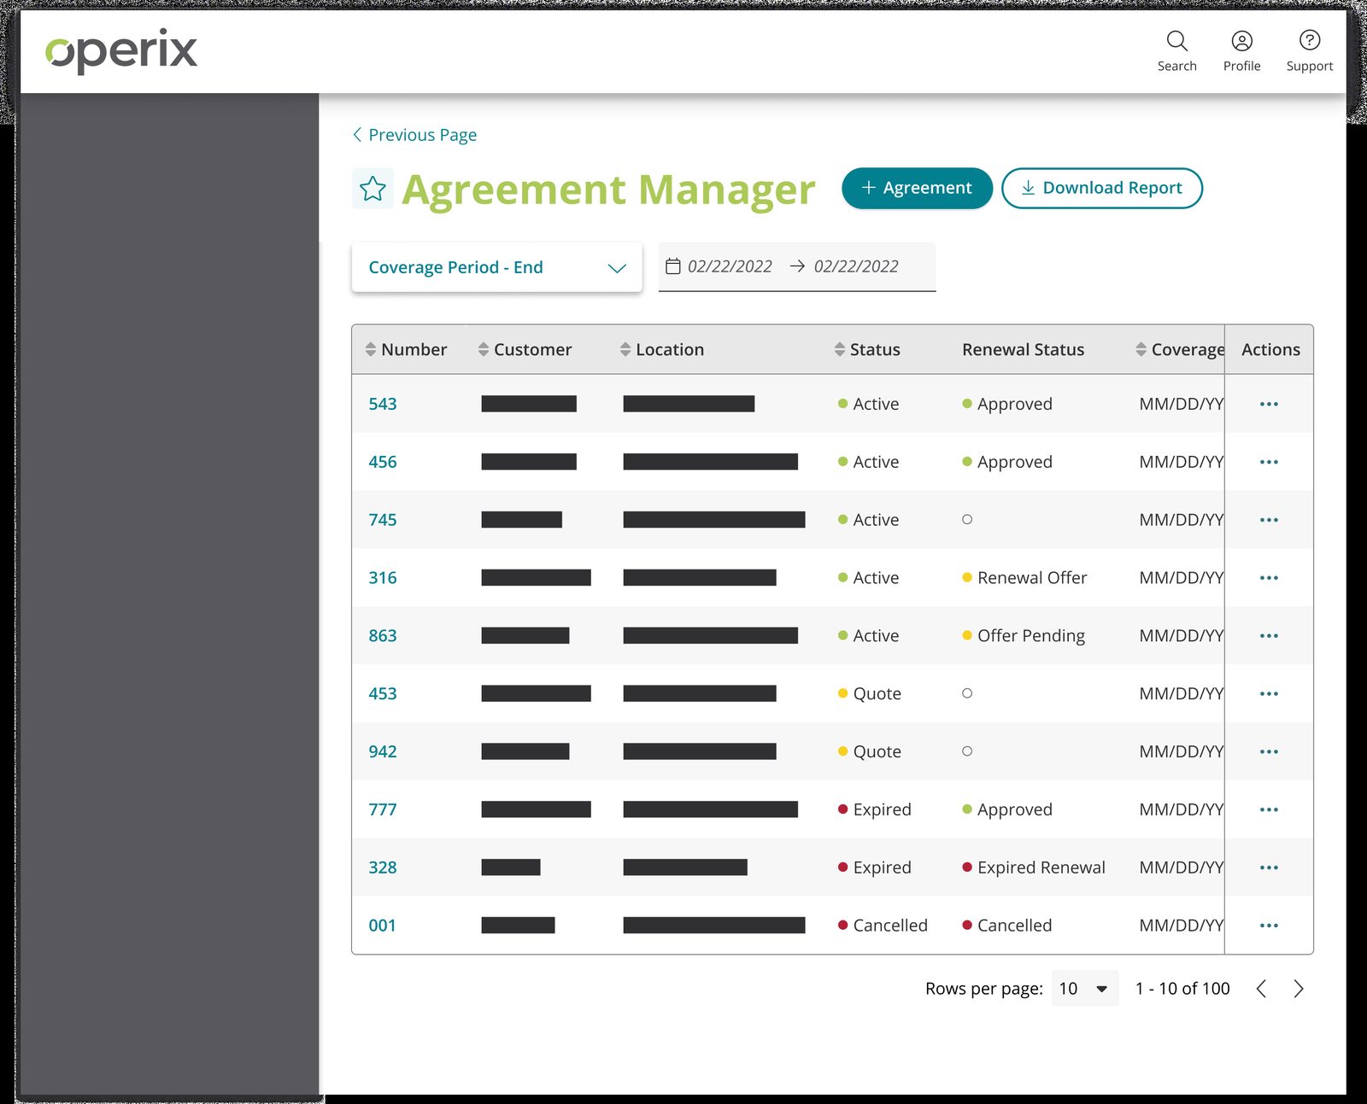This screenshot has height=1104, width=1367.
Task: Open agreement number 942
Action: click(383, 752)
